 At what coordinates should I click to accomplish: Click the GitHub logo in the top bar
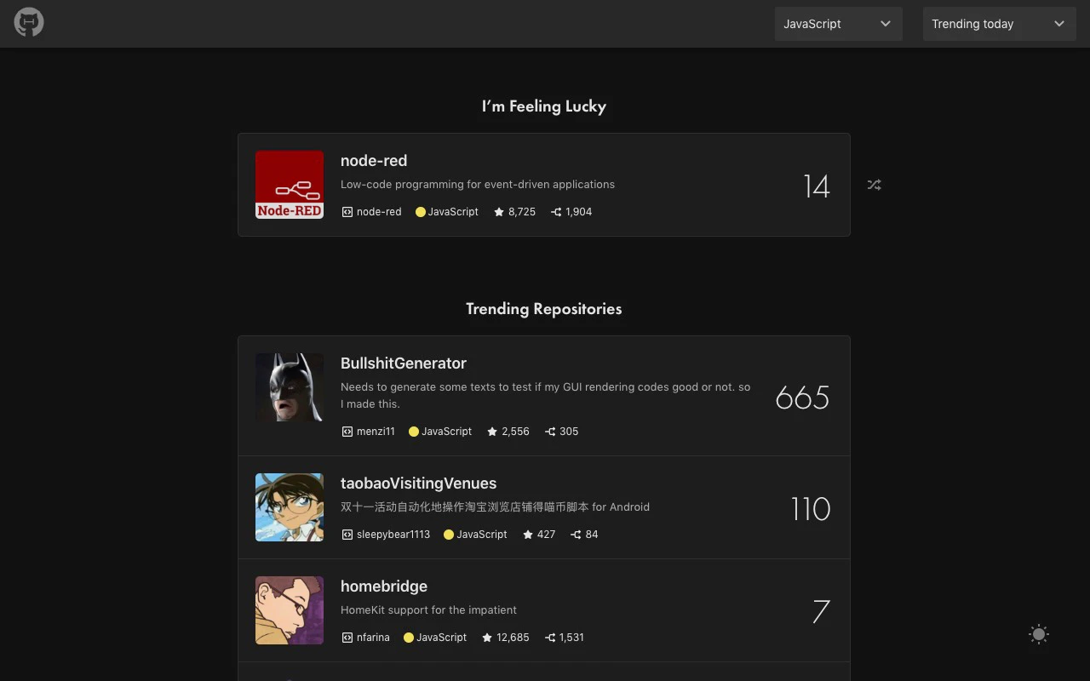click(28, 22)
